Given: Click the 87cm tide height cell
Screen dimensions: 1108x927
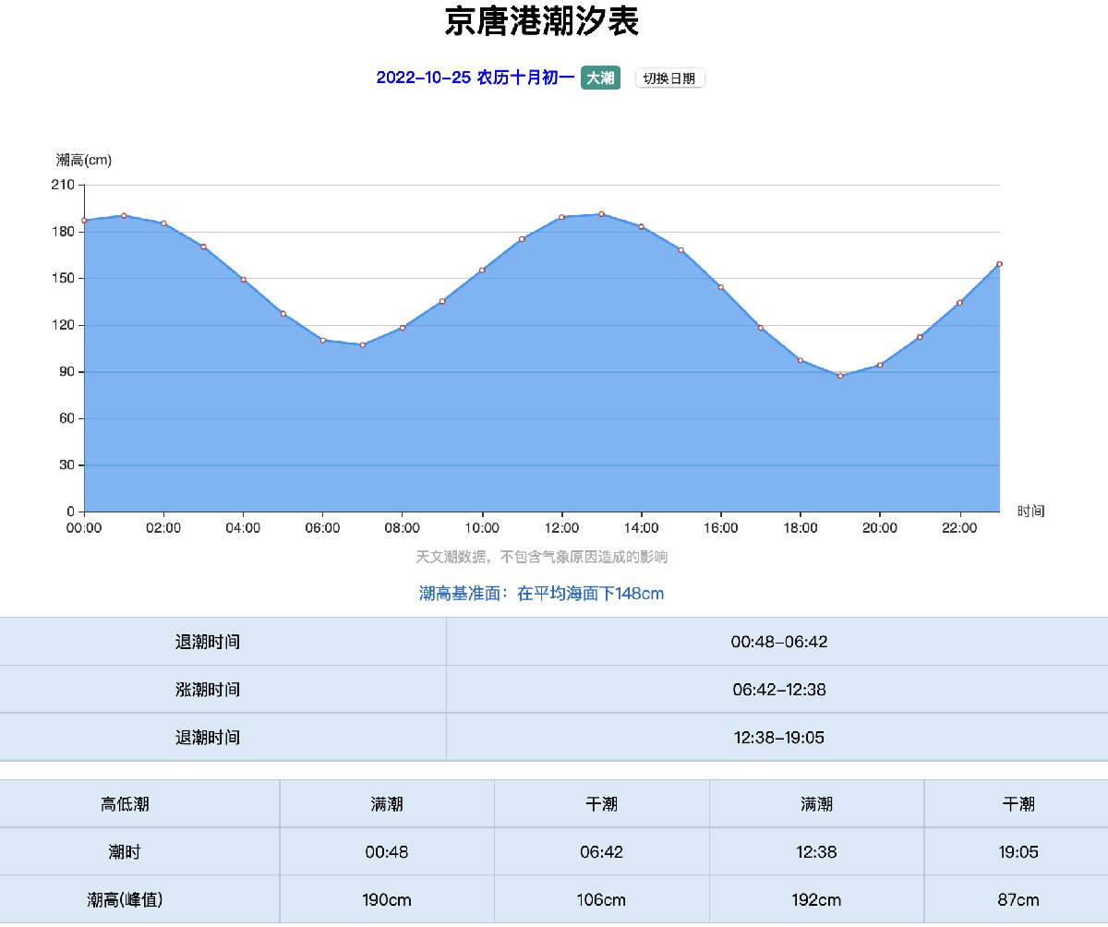Looking at the screenshot, I should [x=1018, y=899].
